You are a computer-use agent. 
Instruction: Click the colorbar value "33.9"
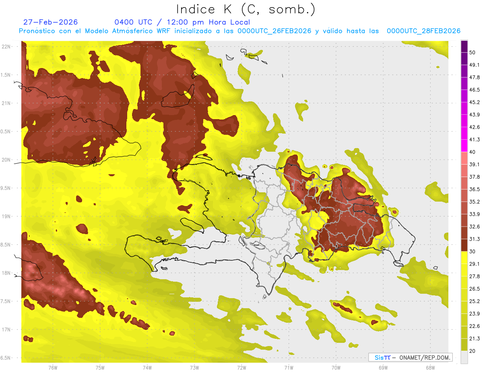pos(475,214)
